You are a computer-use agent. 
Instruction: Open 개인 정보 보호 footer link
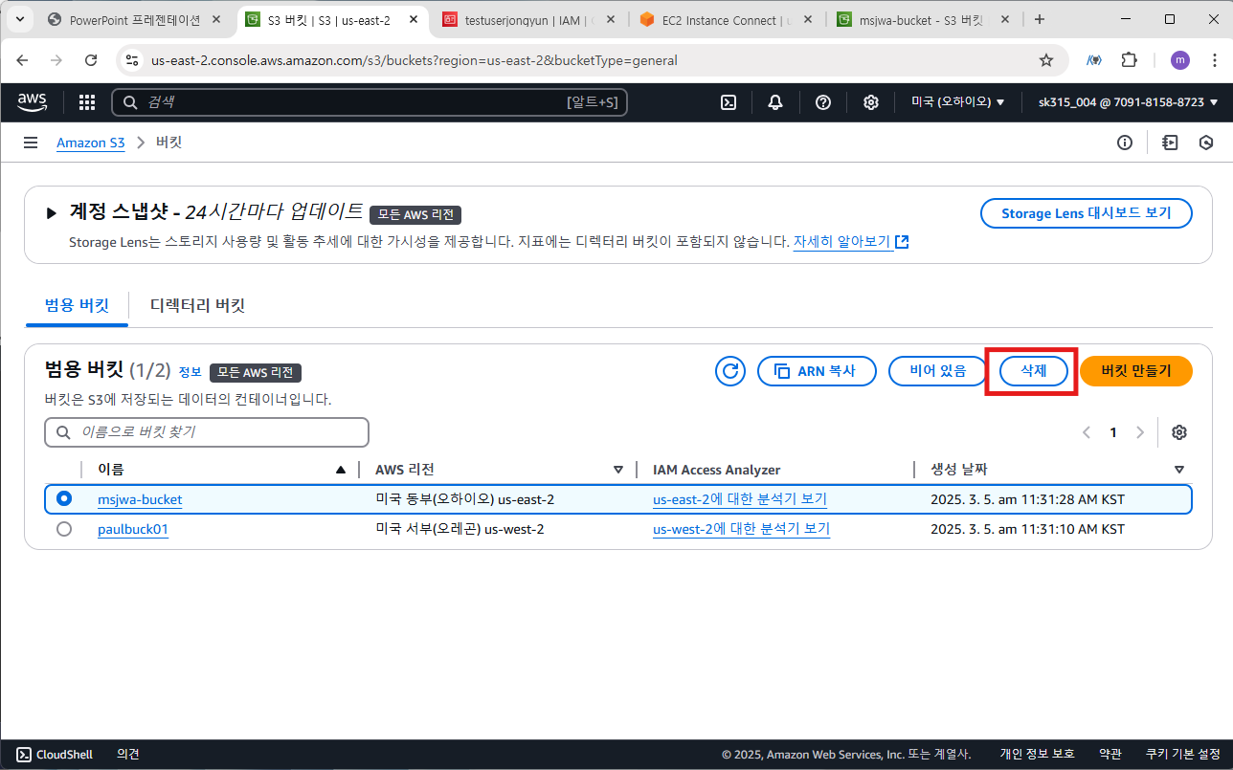[1038, 755]
